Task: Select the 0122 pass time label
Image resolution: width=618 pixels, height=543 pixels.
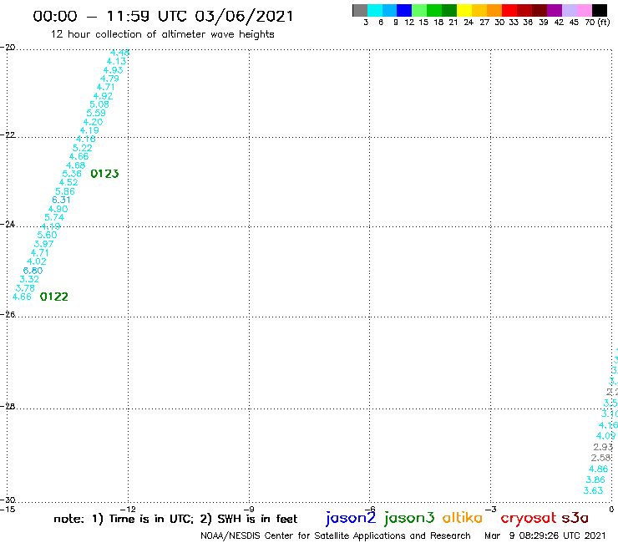Action: pos(54,297)
